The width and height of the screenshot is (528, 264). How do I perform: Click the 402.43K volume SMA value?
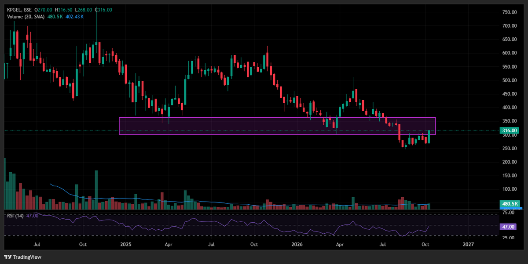pyautogui.click(x=74, y=17)
